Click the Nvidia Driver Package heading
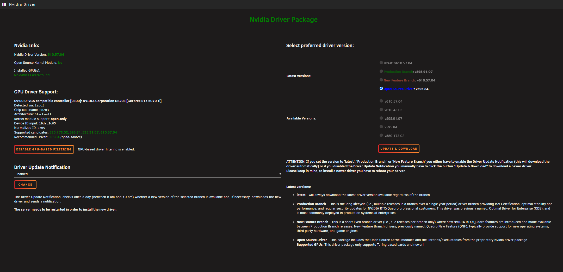 pos(283,20)
